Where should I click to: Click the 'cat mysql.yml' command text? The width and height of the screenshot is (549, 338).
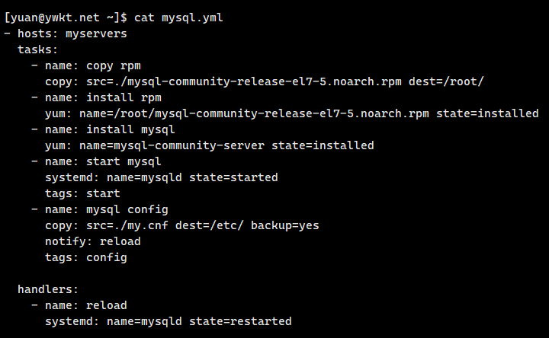tap(178, 17)
